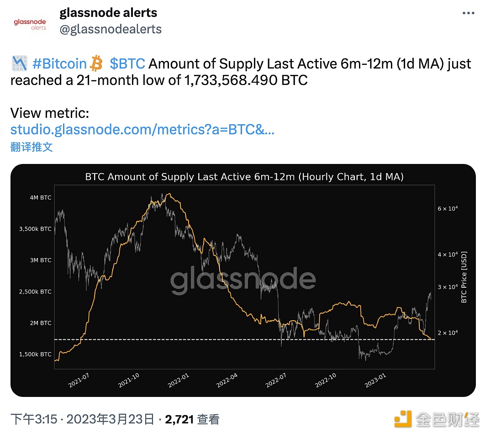
Task: Click the glassnode alerts display name
Action: point(108,12)
